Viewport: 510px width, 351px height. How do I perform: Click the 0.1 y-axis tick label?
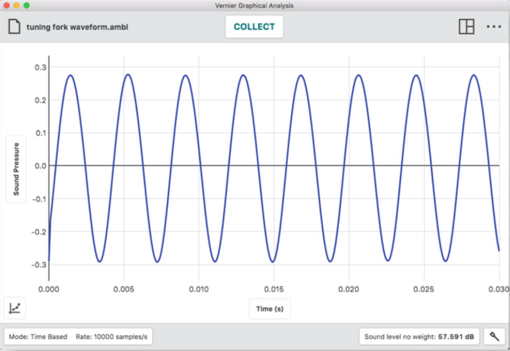(x=41, y=133)
